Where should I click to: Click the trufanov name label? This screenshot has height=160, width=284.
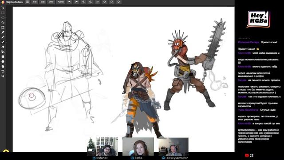click(x=102, y=158)
